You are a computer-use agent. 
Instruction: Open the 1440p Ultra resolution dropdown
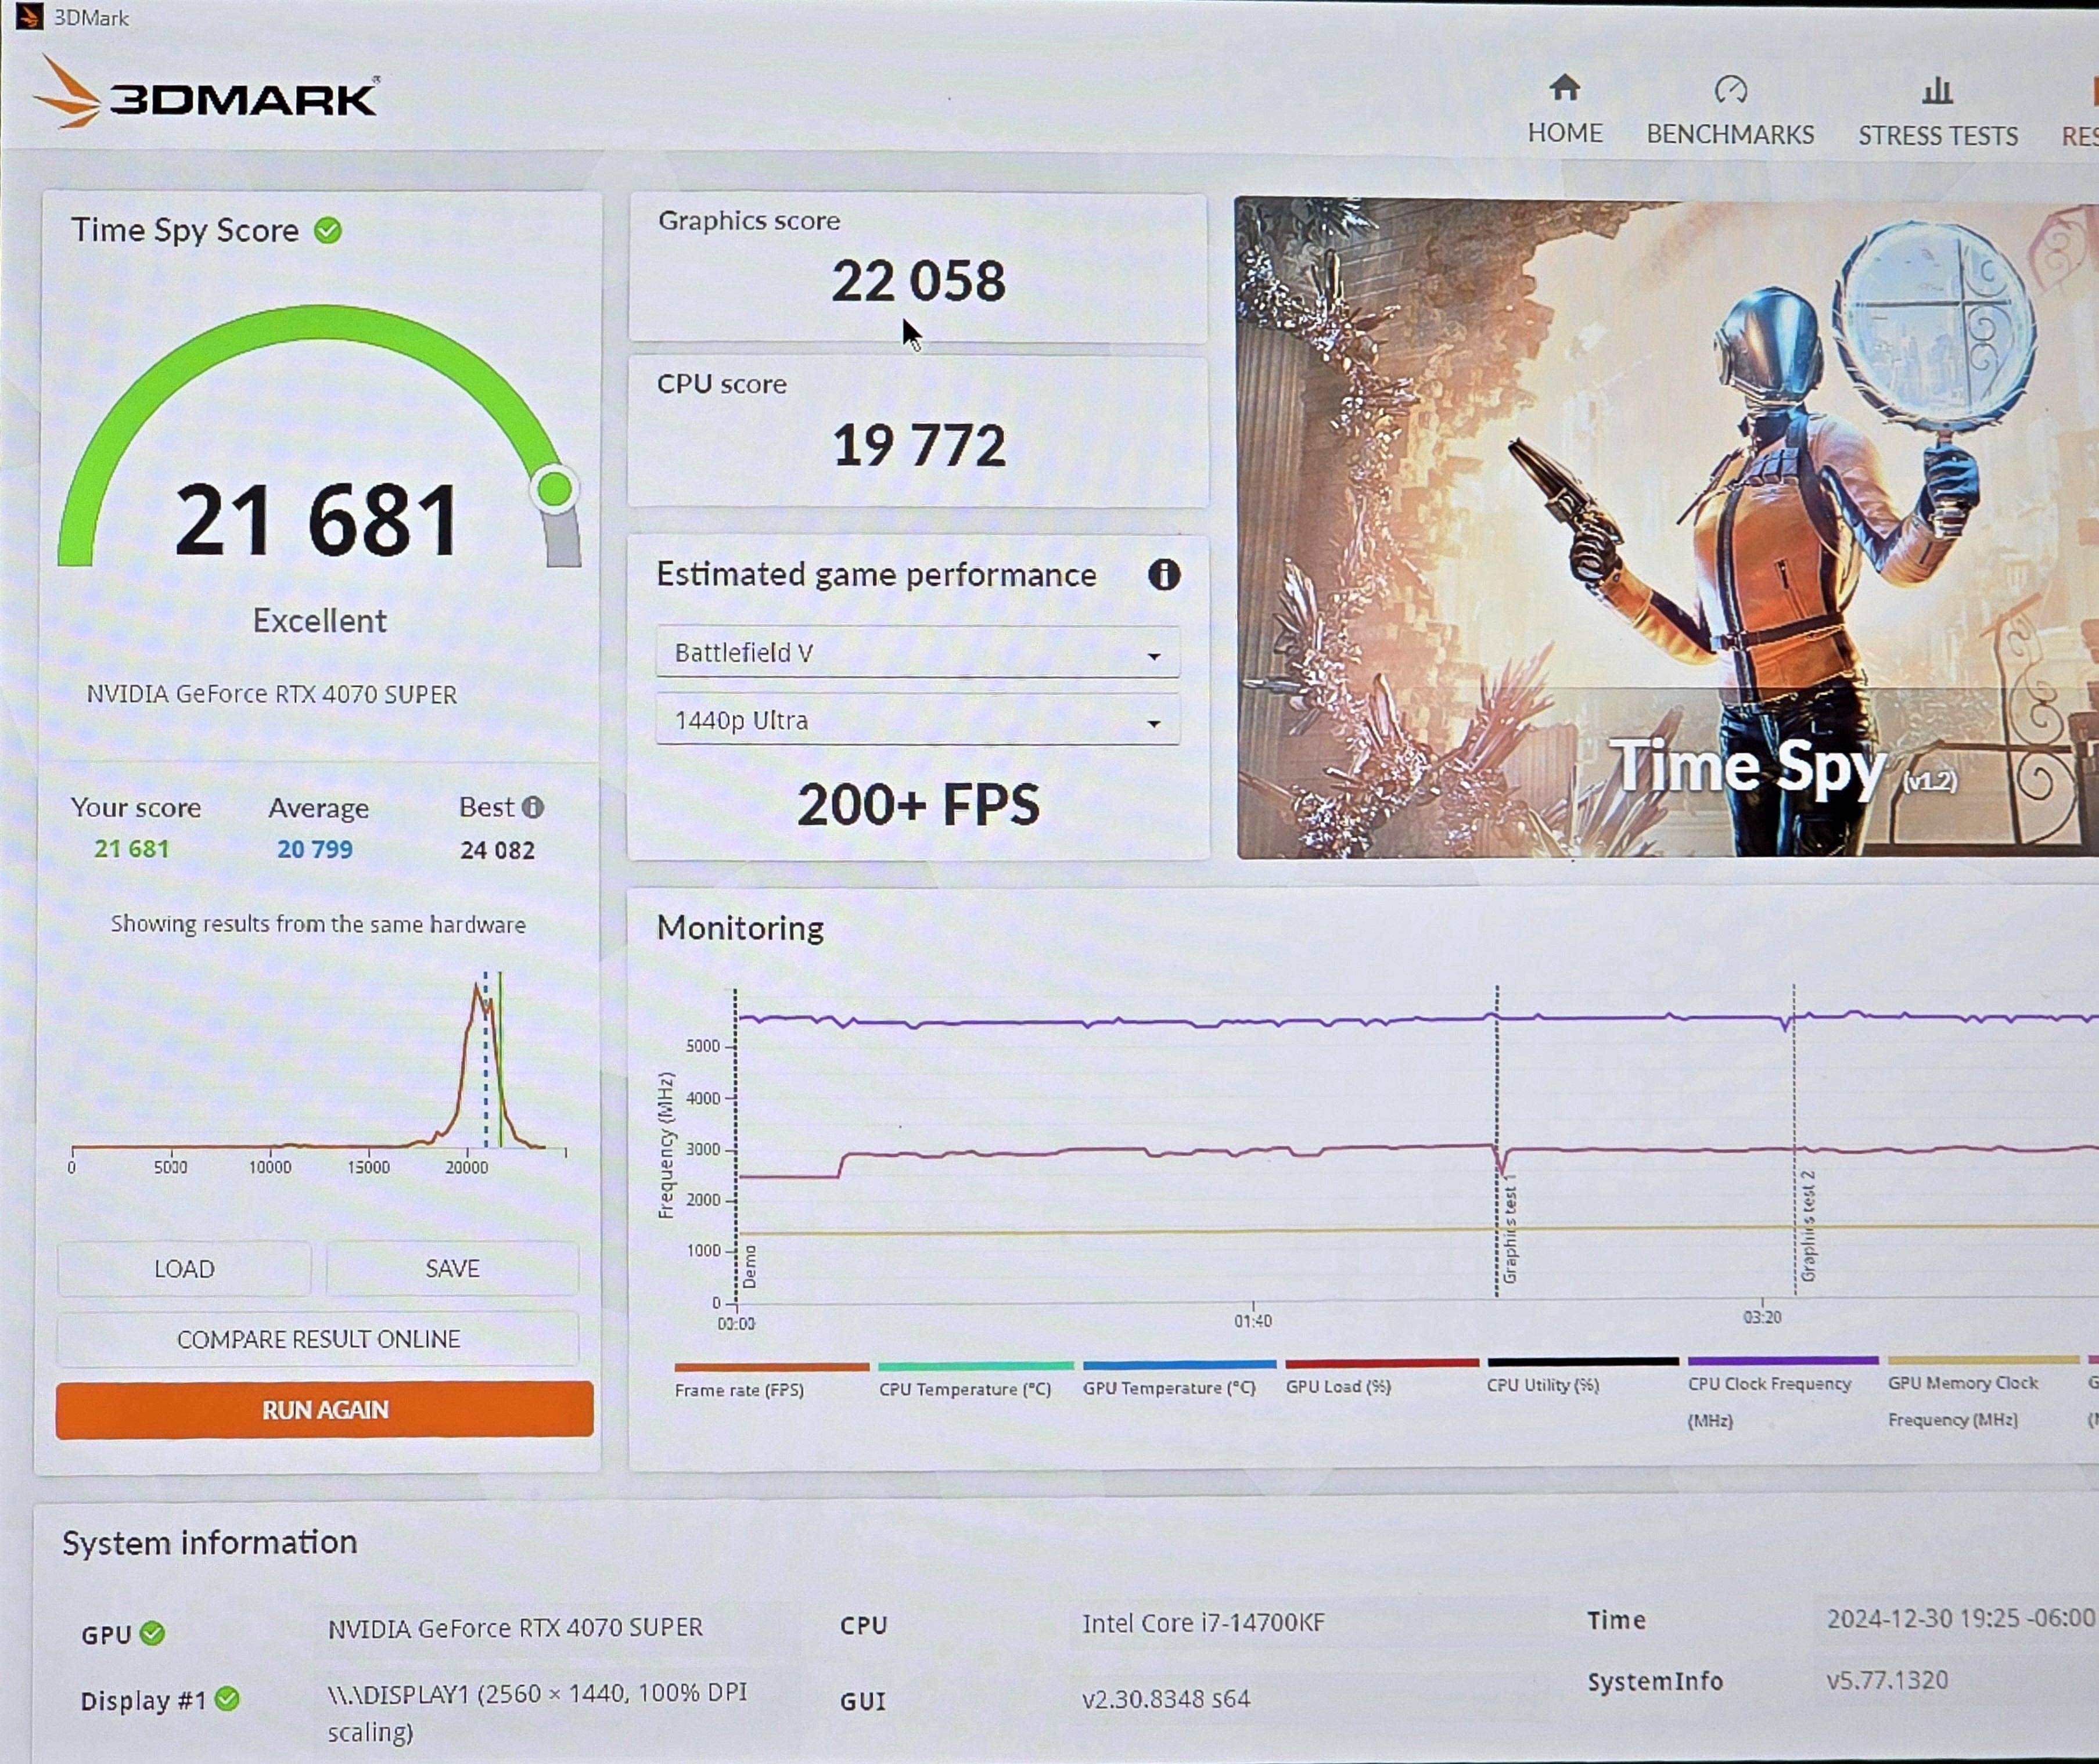pos(917,720)
